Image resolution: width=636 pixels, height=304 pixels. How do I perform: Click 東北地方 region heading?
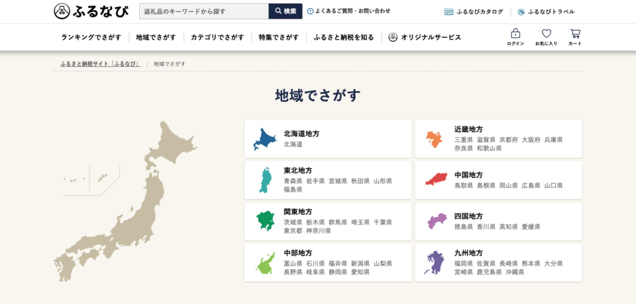298,170
